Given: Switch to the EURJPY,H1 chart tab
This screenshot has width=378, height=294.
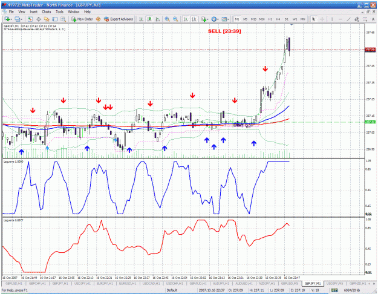Looking at the screenshot, I should pos(105,283).
